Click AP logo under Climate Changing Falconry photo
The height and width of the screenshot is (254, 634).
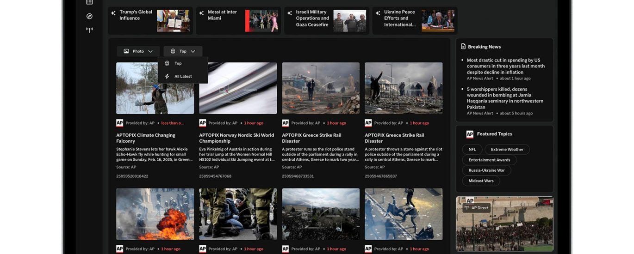120,123
